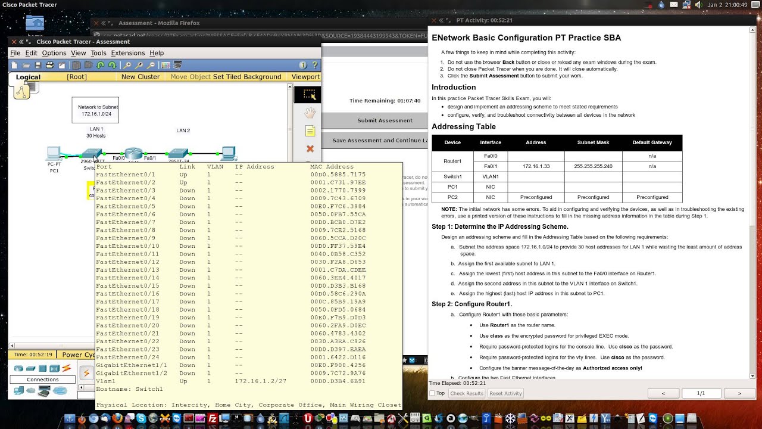Click the Print toolbar icon

(x=50, y=65)
